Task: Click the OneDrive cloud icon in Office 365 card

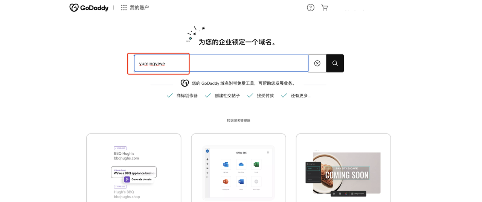Action: 241,164
